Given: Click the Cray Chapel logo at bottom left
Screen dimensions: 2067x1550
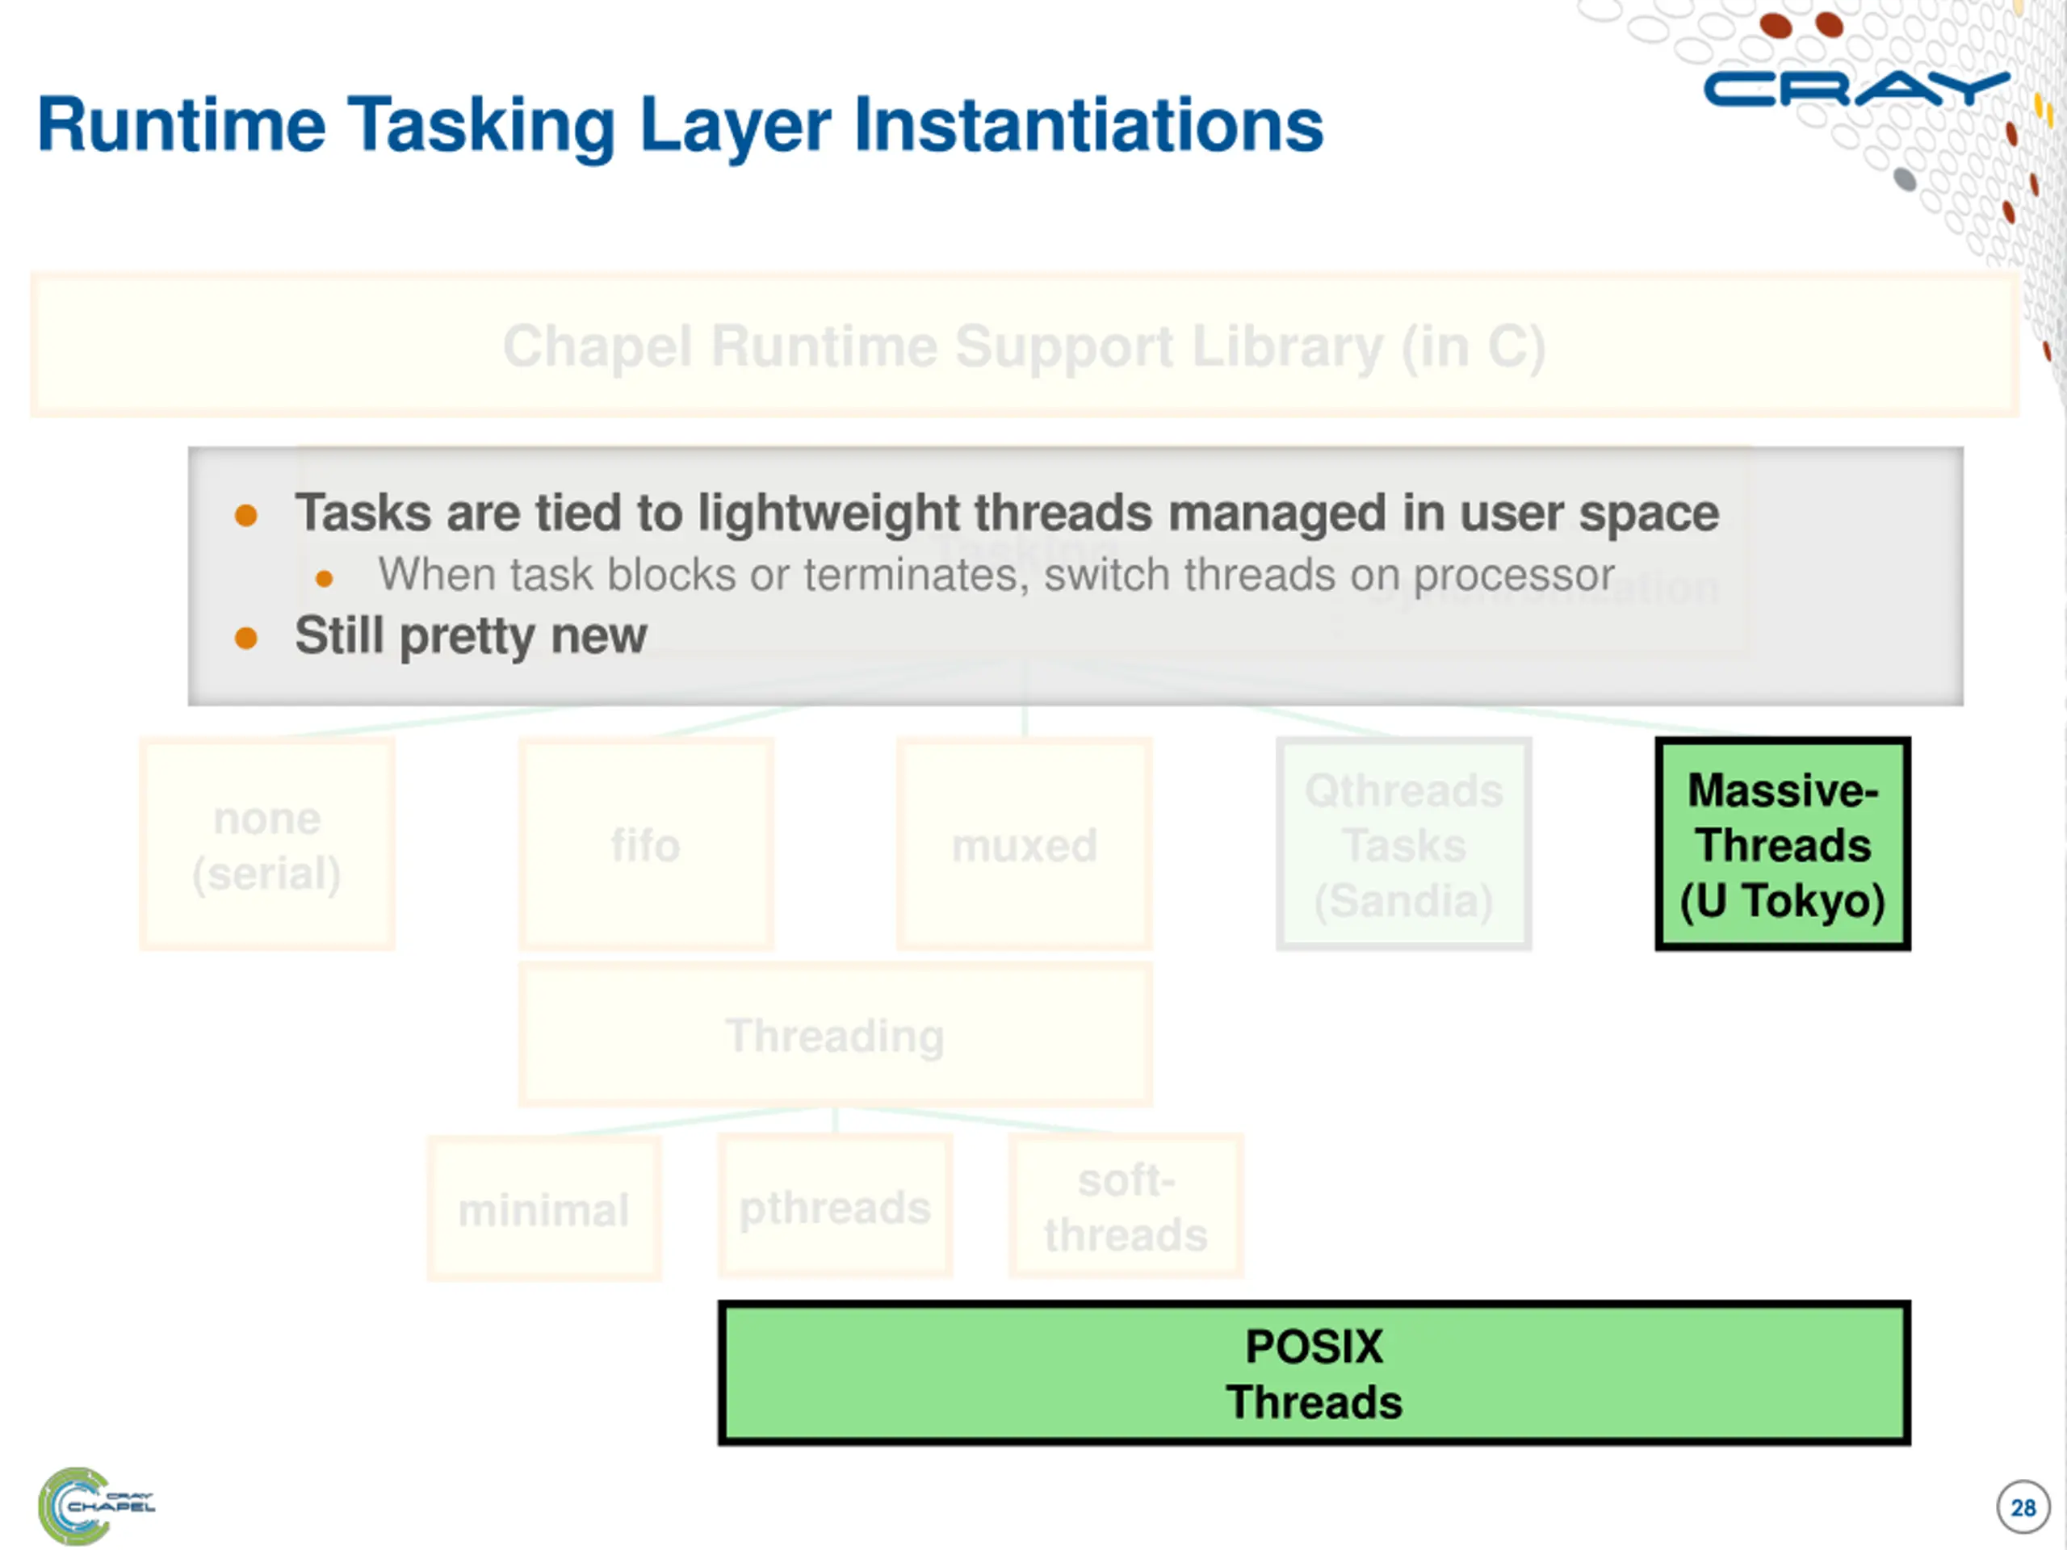Looking at the screenshot, I should click(x=95, y=1505).
